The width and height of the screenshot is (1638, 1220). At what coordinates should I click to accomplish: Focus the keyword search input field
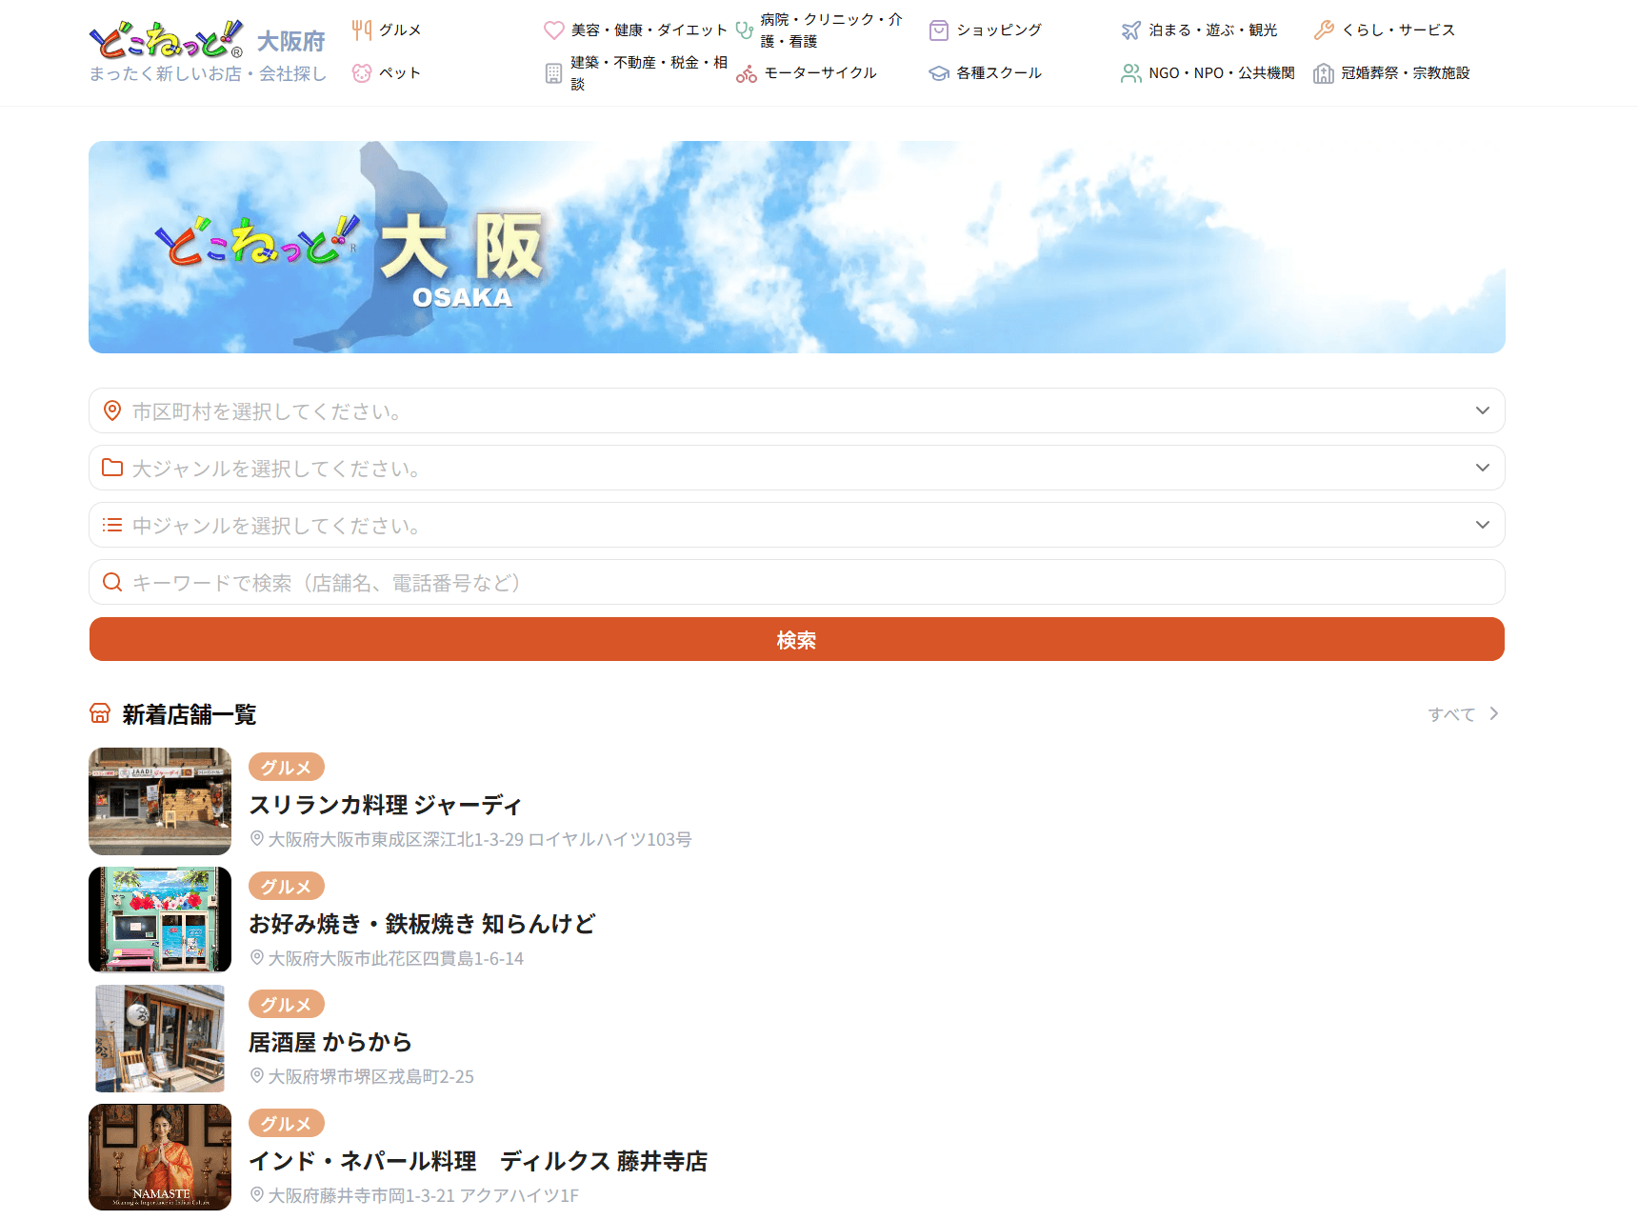(x=797, y=582)
